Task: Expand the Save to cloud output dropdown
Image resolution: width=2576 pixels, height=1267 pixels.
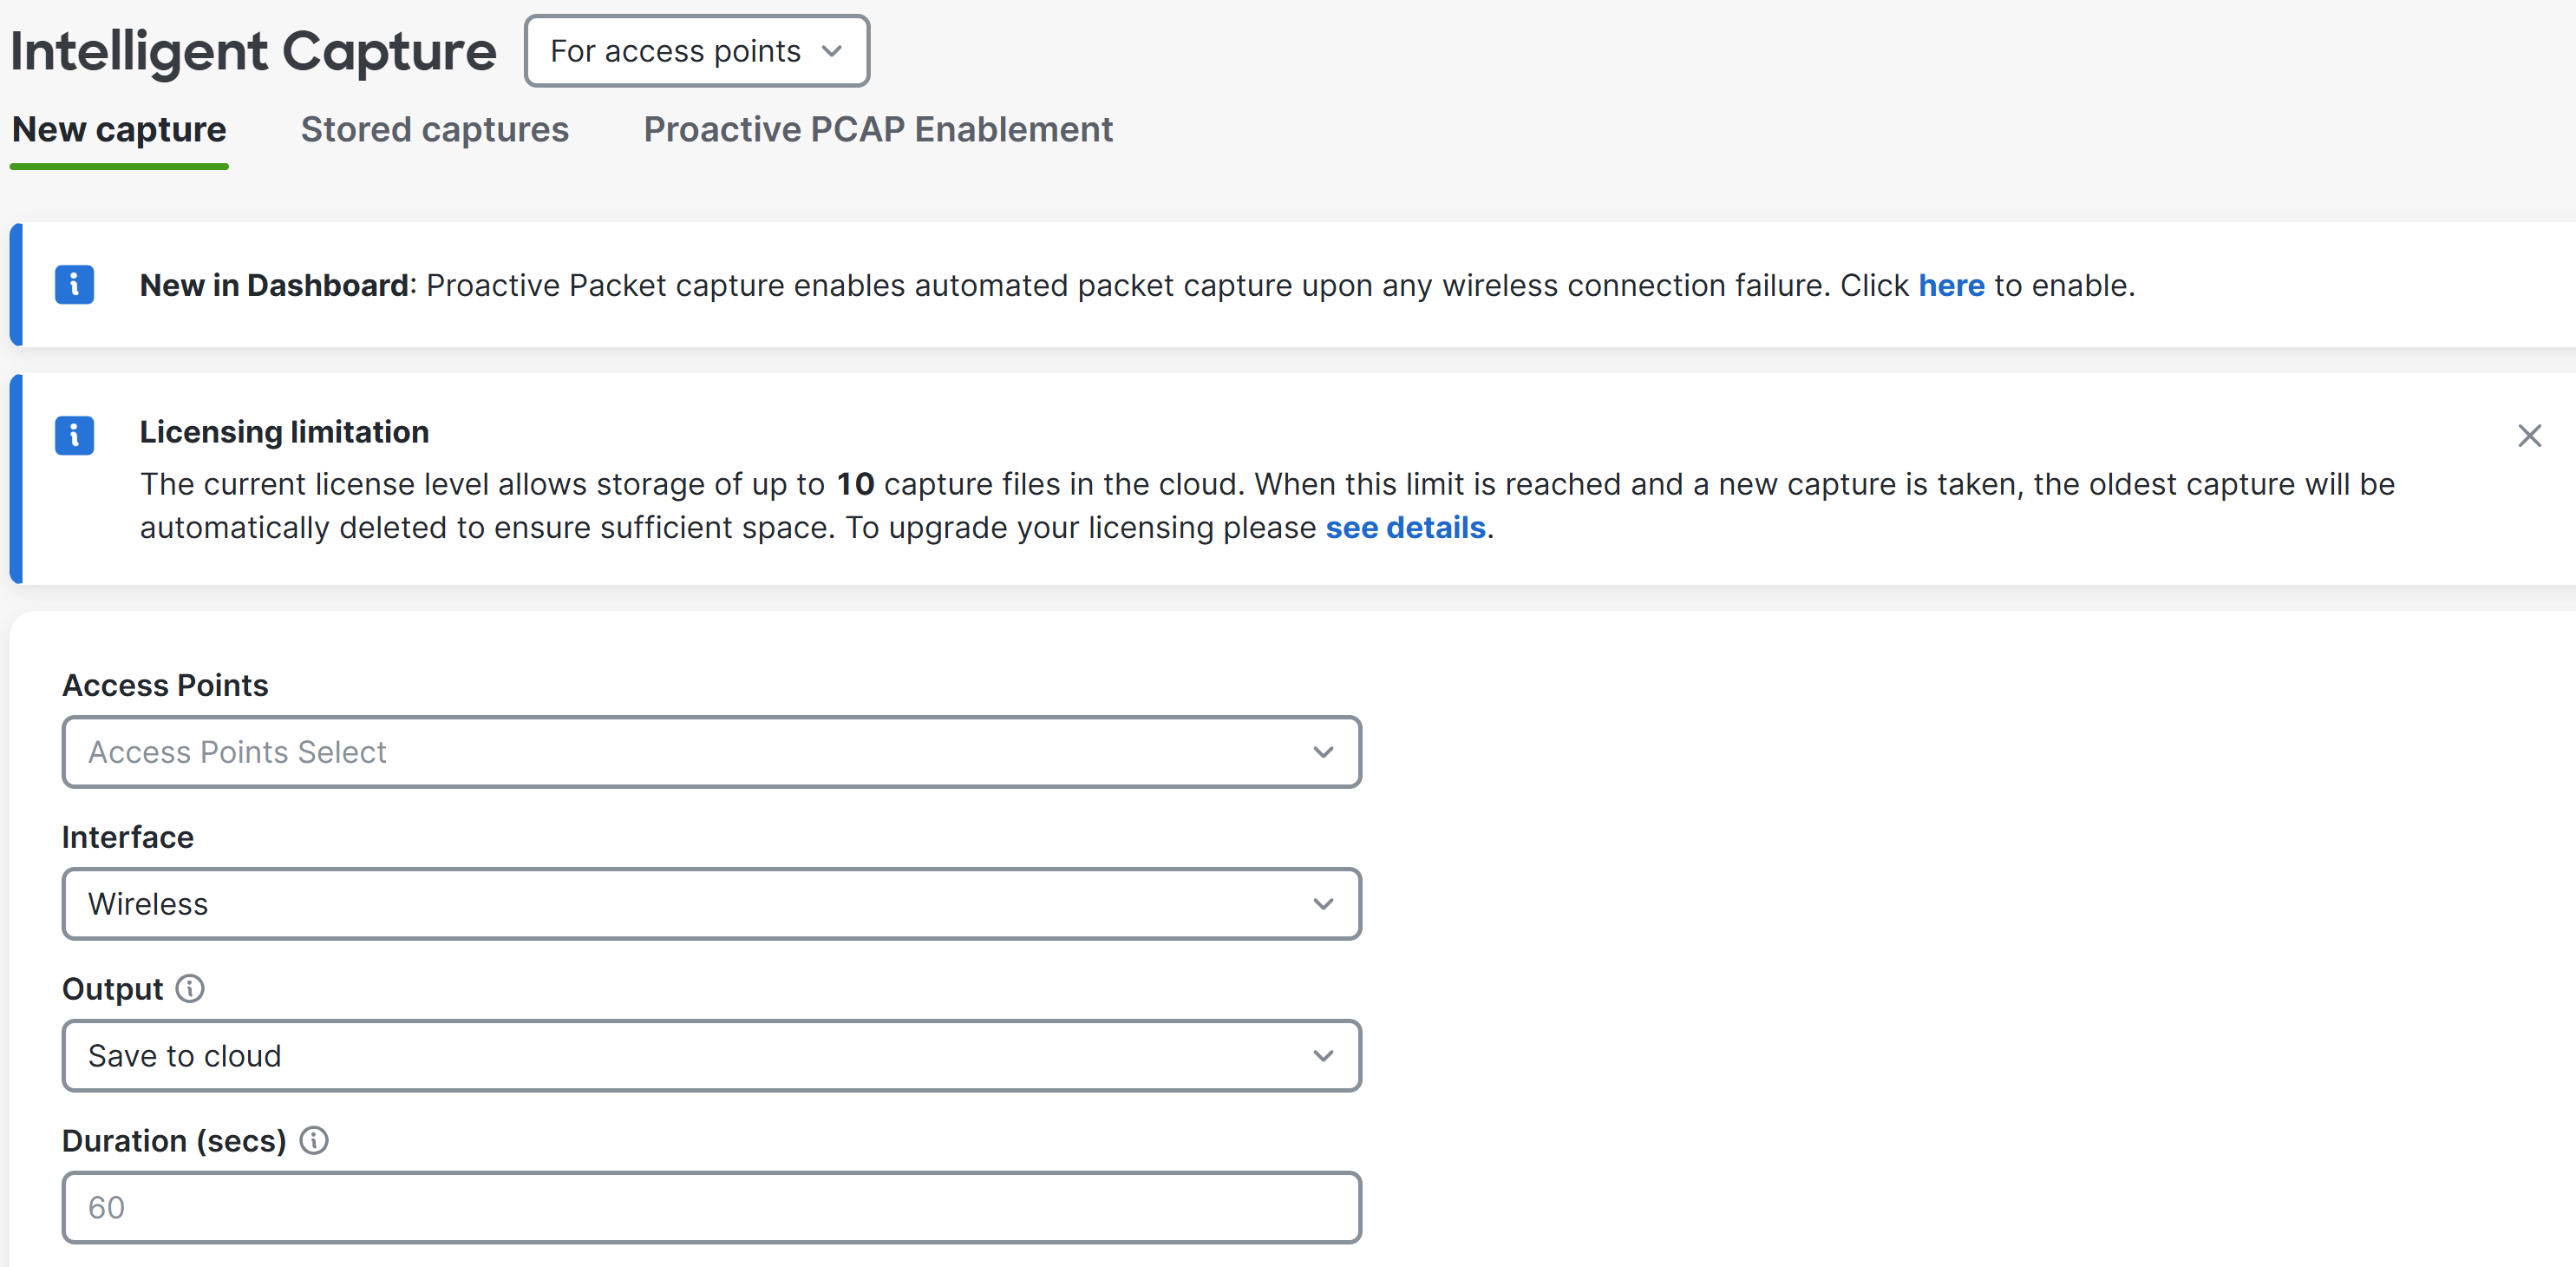Action: pyautogui.click(x=711, y=1056)
